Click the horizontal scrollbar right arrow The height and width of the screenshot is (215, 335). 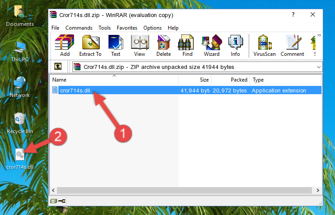click(x=318, y=190)
